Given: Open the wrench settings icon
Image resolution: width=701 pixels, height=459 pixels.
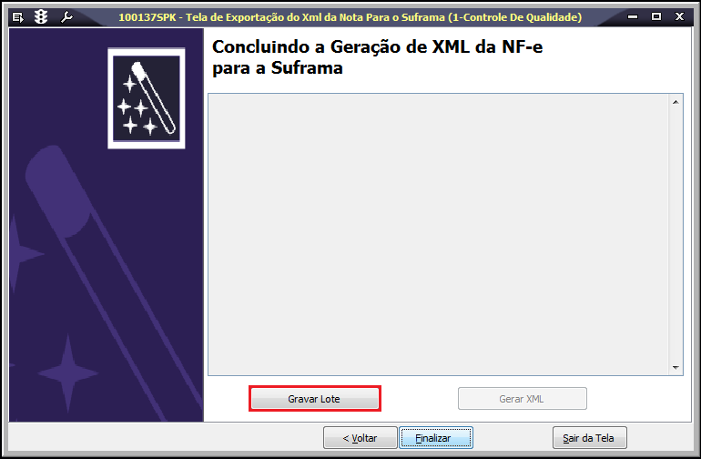Looking at the screenshot, I should click(66, 17).
